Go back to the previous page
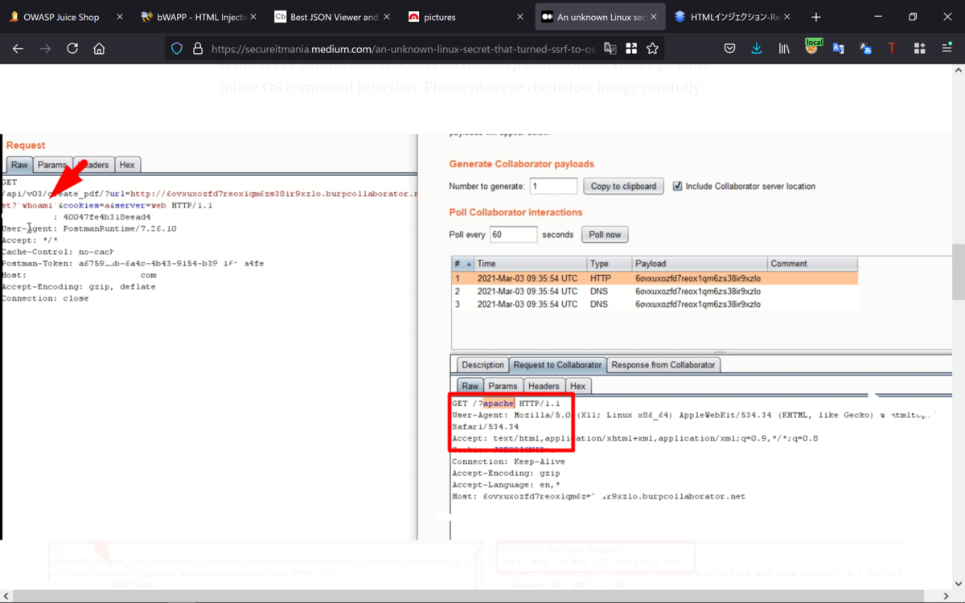Image resolution: width=965 pixels, height=603 pixels. click(18, 48)
